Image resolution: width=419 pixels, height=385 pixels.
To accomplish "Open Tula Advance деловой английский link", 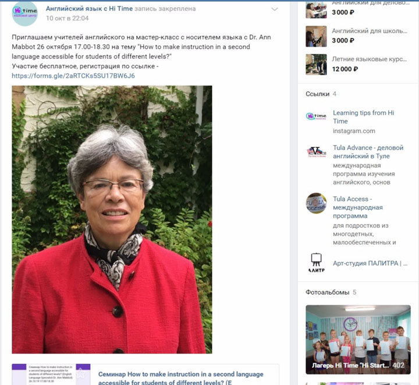I will click(x=368, y=152).
